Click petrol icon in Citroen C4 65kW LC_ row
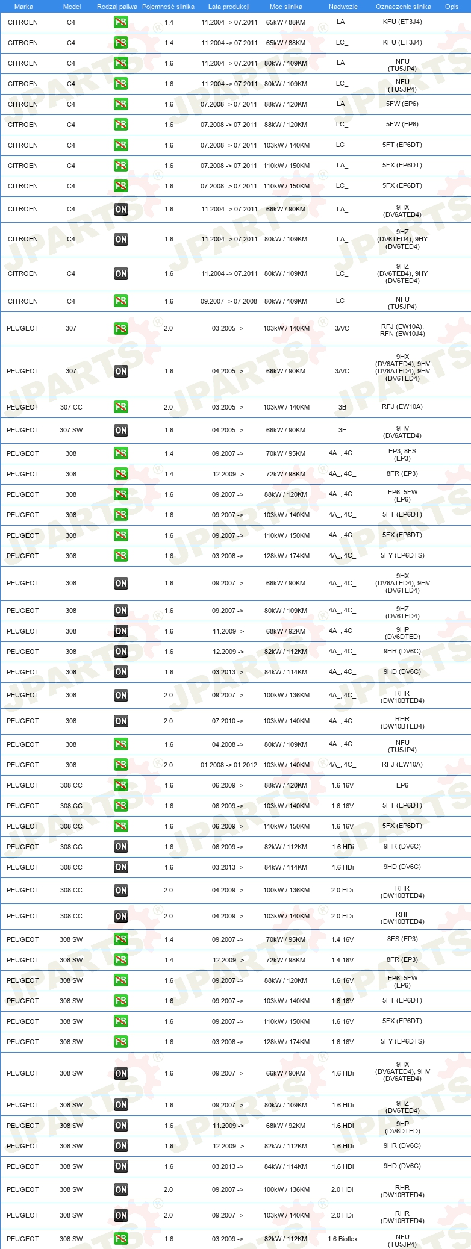471x1249 pixels. click(x=121, y=43)
